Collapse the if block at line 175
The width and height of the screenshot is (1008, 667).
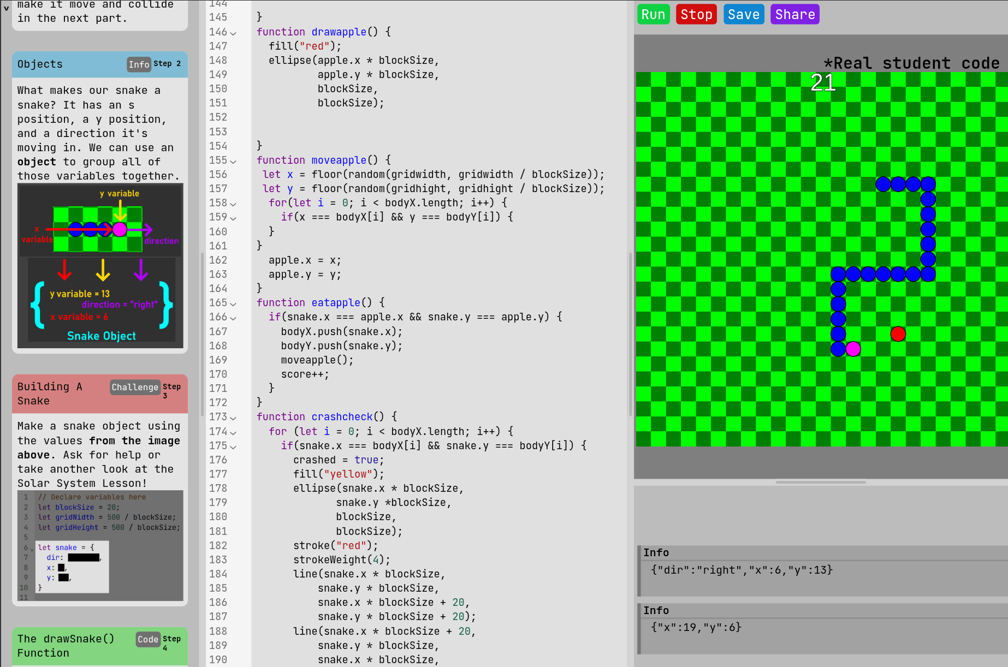(x=233, y=446)
